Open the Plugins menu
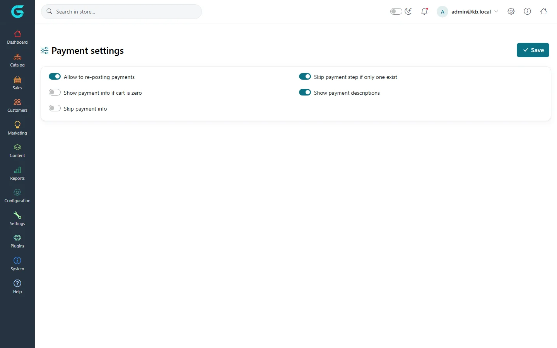 pos(17,241)
